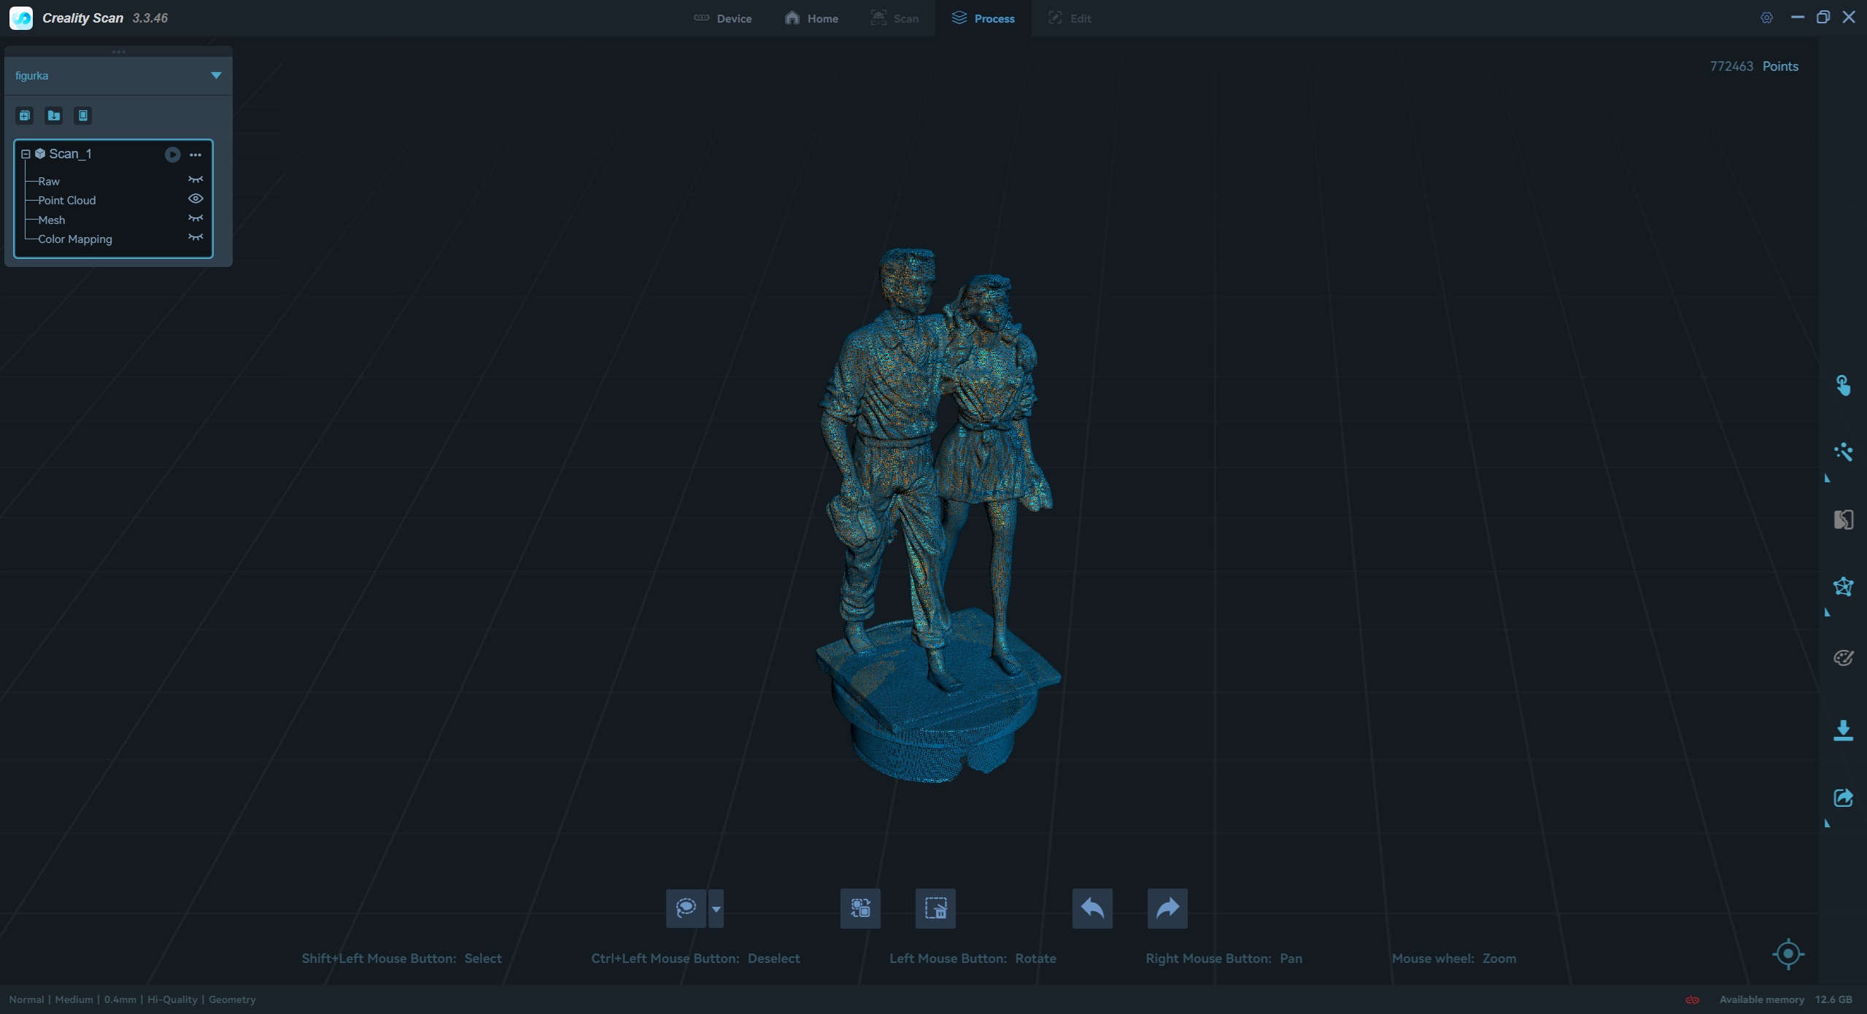This screenshot has height=1014, width=1867.
Task: Open the figurka project dropdown
Action: click(216, 75)
